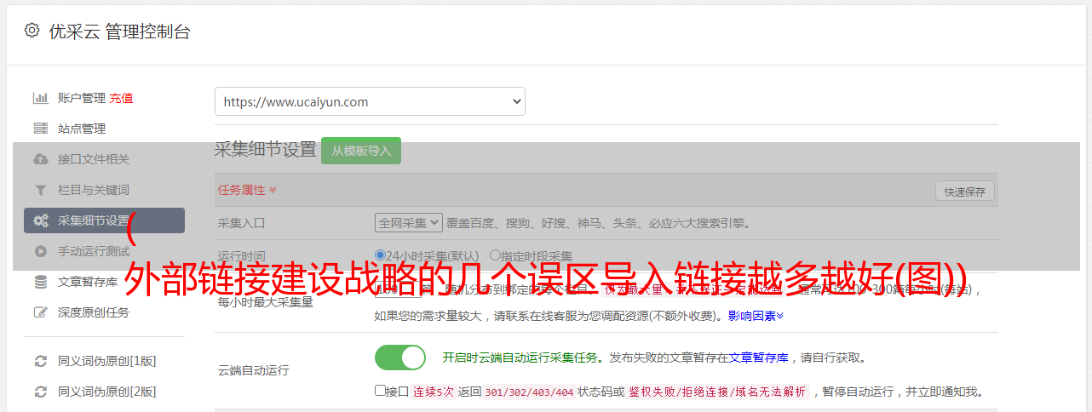Image resolution: width=1092 pixels, height=412 pixels.
Task: Click the 快速保存 button
Action: 965,192
